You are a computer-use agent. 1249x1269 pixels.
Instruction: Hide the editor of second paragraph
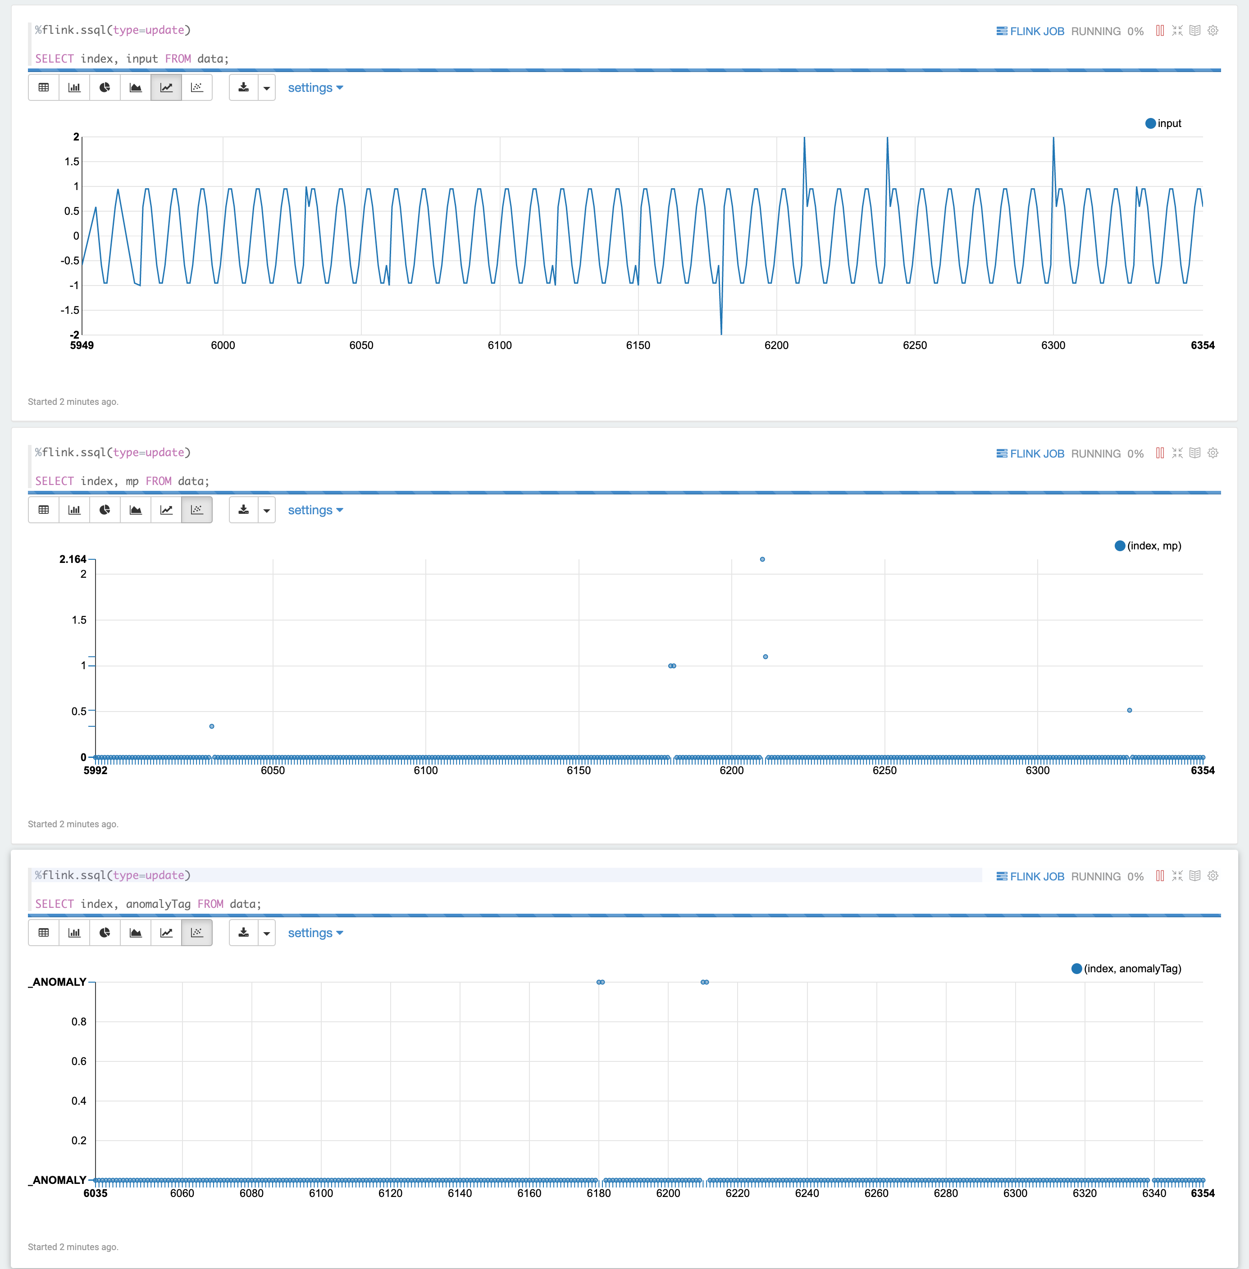[x=1177, y=453]
